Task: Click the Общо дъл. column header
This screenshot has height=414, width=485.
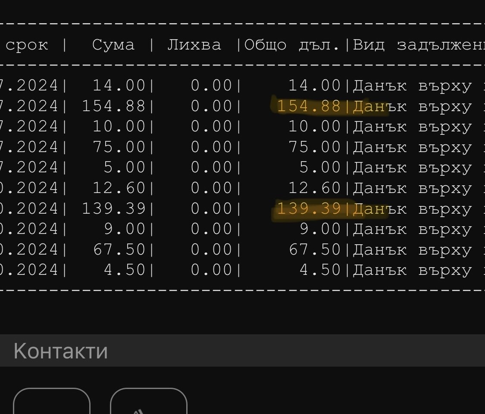Action: tap(292, 45)
